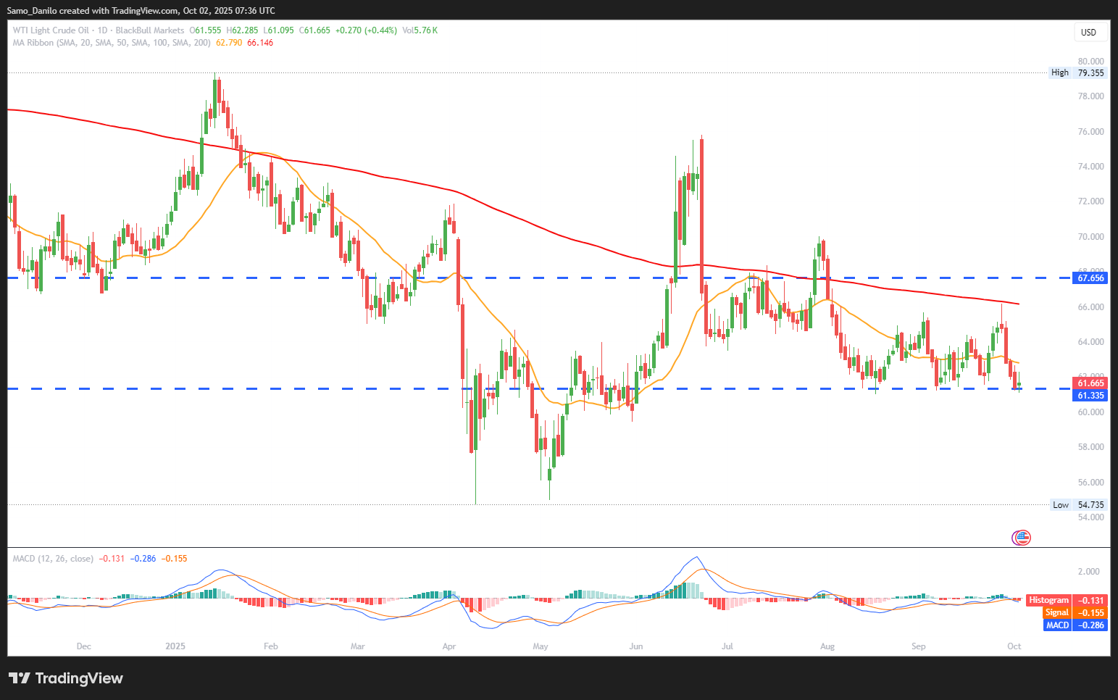Open the USD currency selector
Screen dimensions: 1118x700
pyautogui.click(x=1088, y=32)
